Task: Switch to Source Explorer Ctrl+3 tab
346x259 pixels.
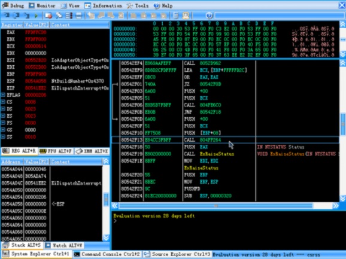Action: point(177,254)
